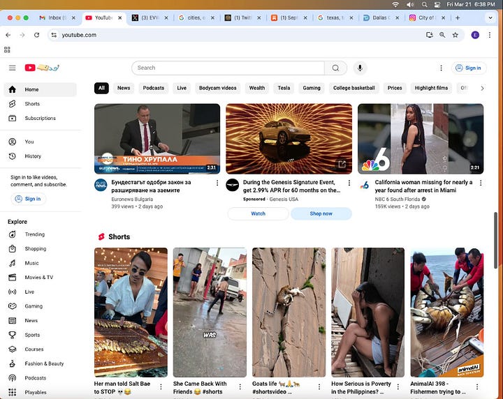
Task: Open Live in Explore section
Action: coord(40,292)
